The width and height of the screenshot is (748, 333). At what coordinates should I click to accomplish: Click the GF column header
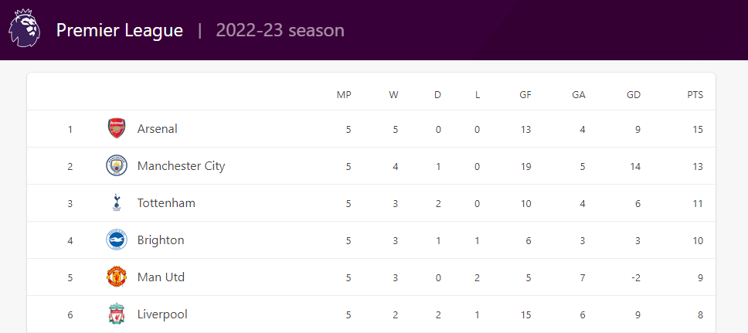(x=525, y=95)
